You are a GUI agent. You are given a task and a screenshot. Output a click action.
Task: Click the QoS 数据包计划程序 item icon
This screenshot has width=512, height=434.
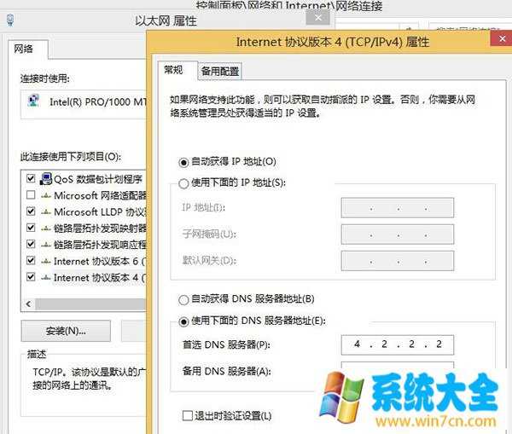coord(45,179)
